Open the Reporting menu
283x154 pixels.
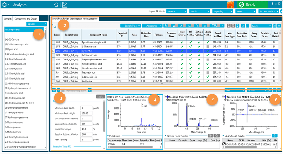click(x=222, y=12)
